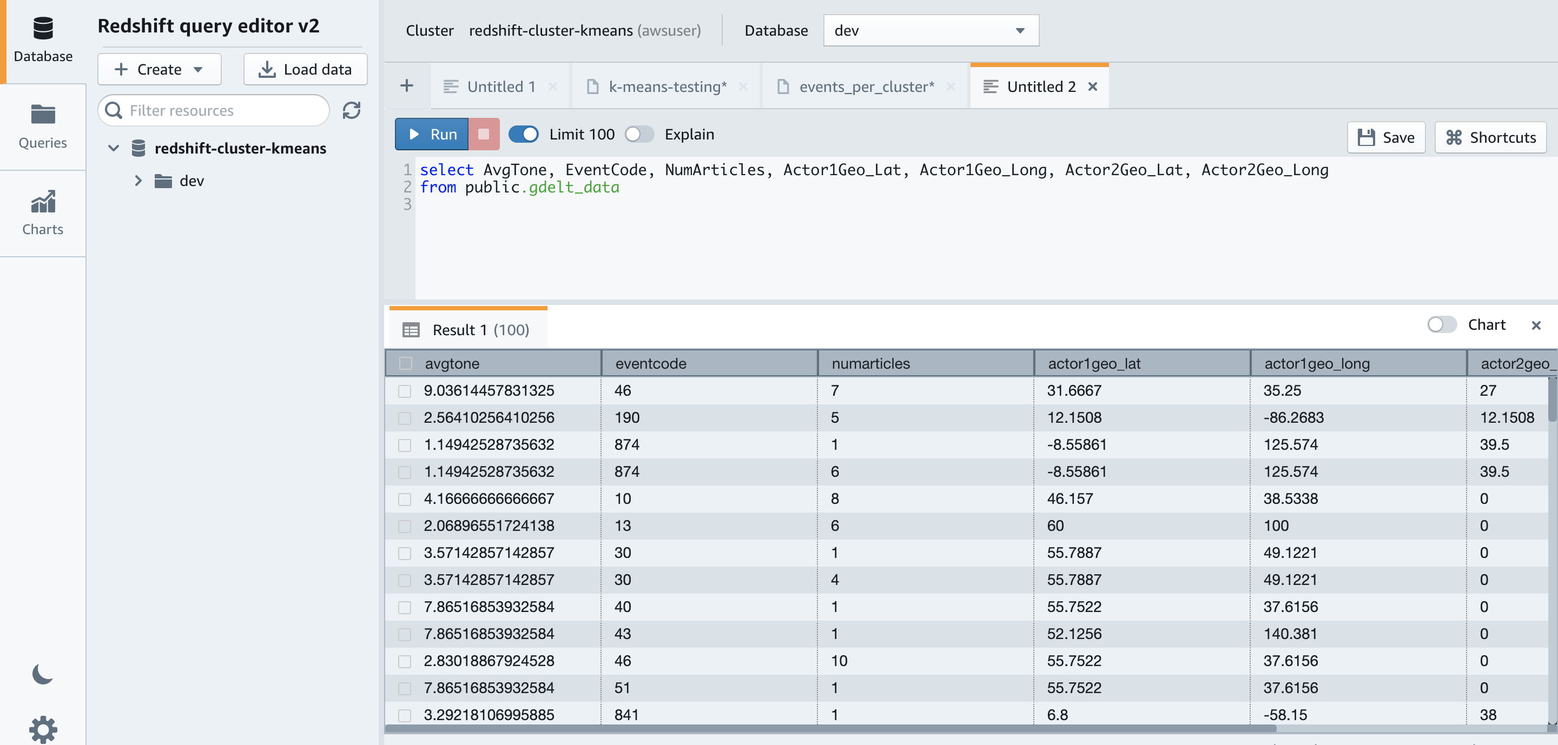The width and height of the screenshot is (1558, 745).
Task: Disable the Limit 100 toggle
Action: coord(523,134)
